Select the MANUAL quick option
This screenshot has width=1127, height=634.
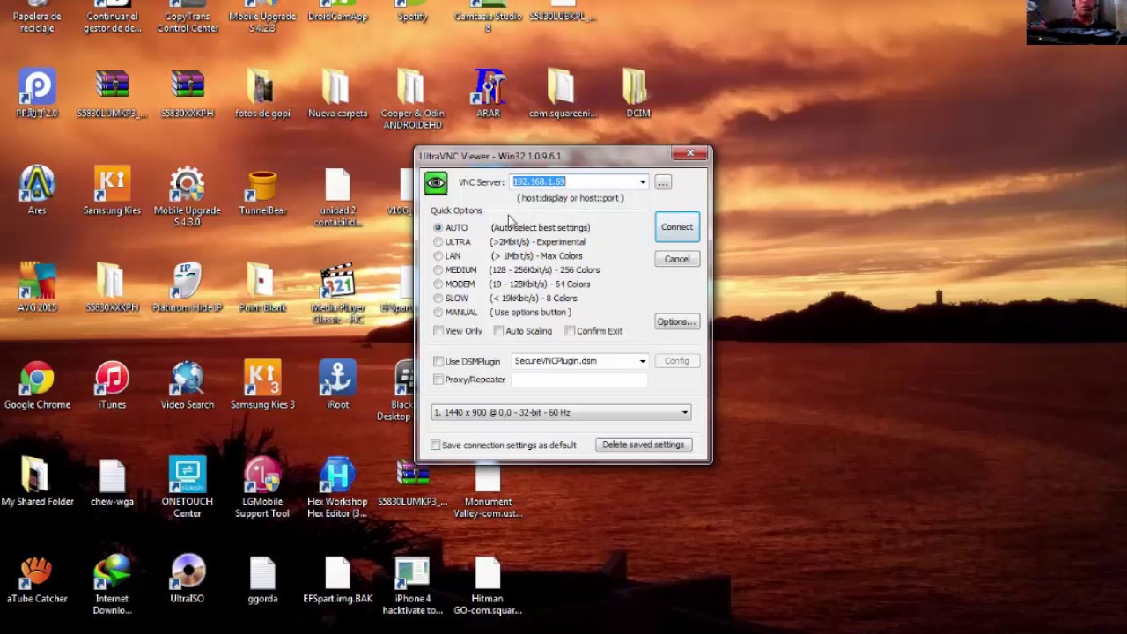coord(438,312)
